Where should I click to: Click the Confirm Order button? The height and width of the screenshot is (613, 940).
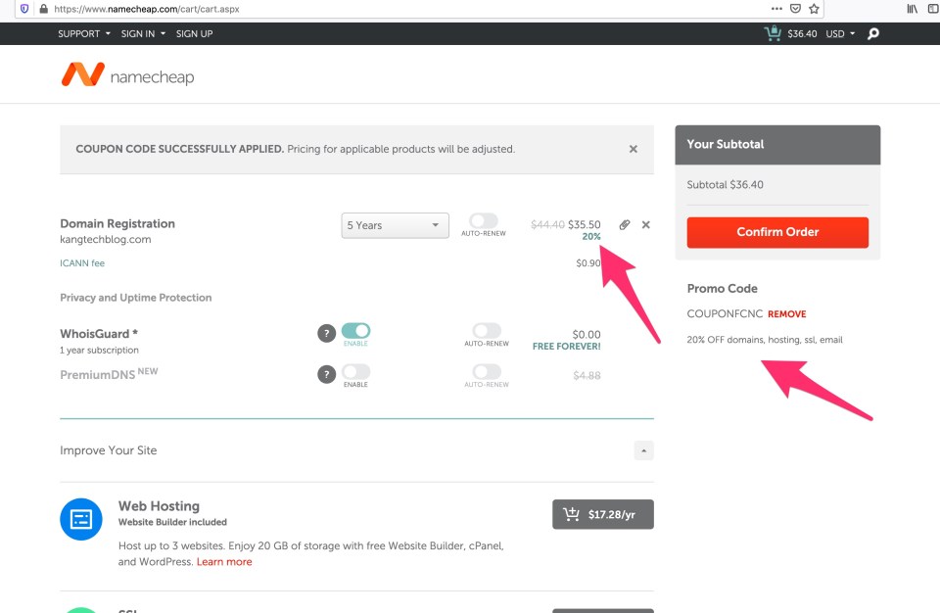[777, 232]
